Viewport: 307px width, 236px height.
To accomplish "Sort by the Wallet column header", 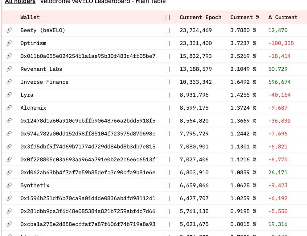I will [30, 17].
